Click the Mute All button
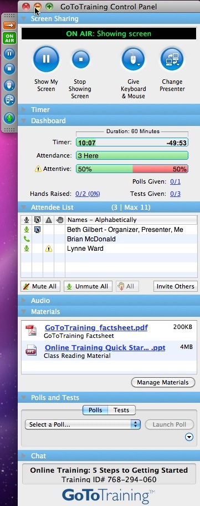The width and height of the screenshot is (200, 506). [40, 286]
